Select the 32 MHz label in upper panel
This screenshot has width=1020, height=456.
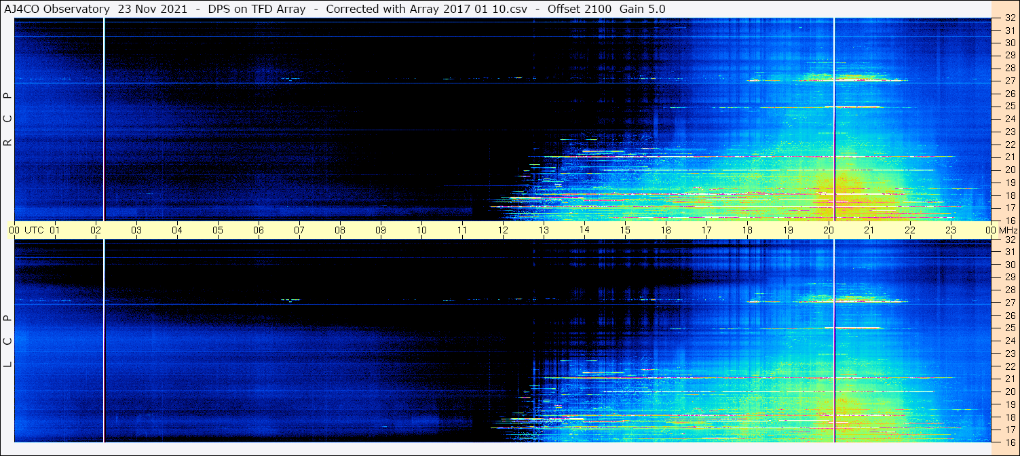pyautogui.click(x=1009, y=18)
